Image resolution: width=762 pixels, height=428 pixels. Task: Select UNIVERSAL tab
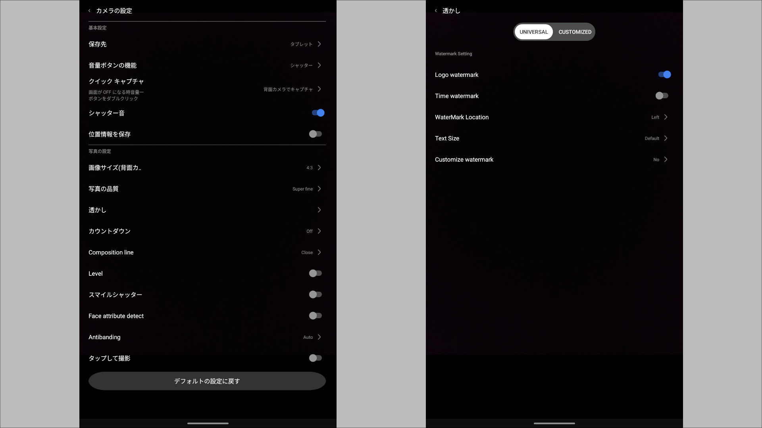tap(533, 32)
